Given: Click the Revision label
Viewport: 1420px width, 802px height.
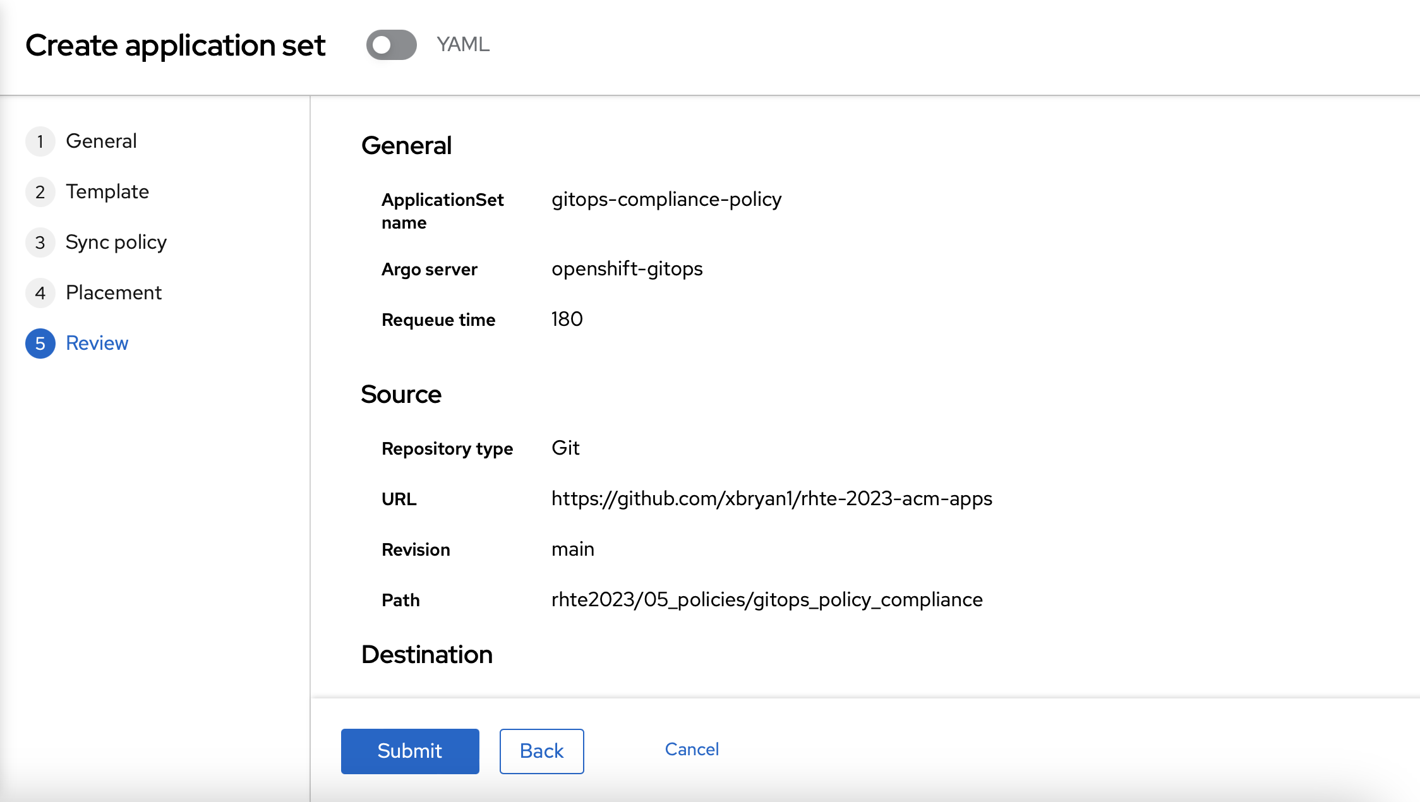Looking at the screenshot, I should pos(416,550).
